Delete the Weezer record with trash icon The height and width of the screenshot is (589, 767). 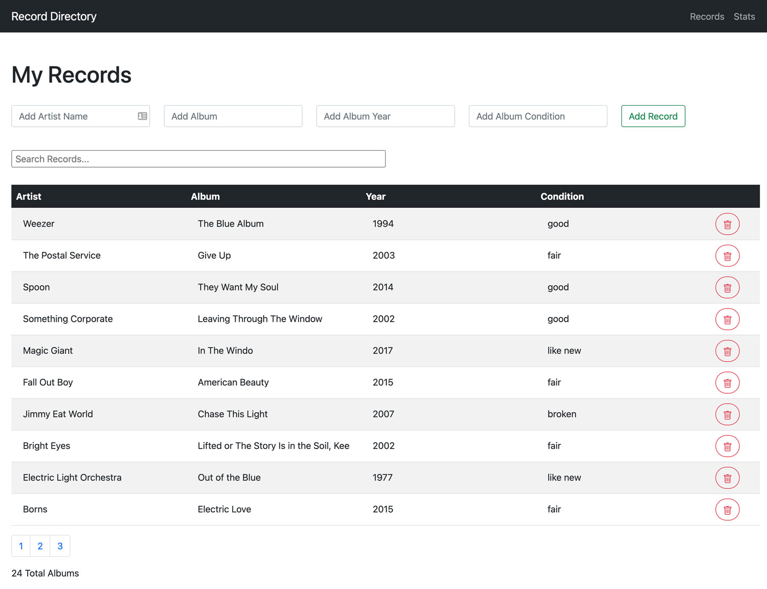pyautogui.click(x=727, y=224)
